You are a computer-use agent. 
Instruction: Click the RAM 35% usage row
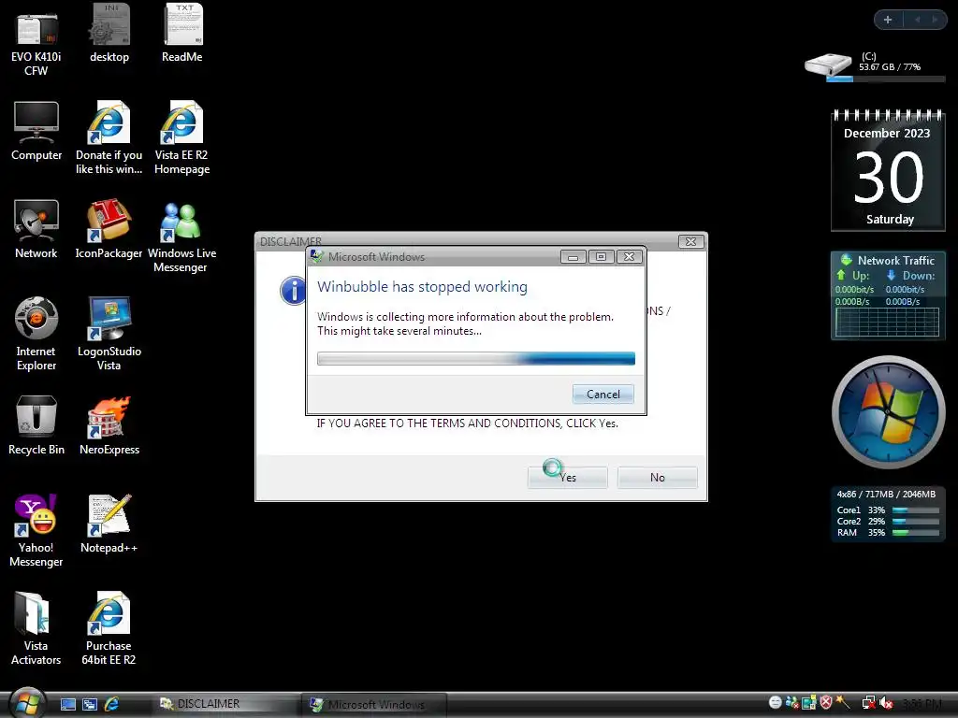click(x=888, y=532)
